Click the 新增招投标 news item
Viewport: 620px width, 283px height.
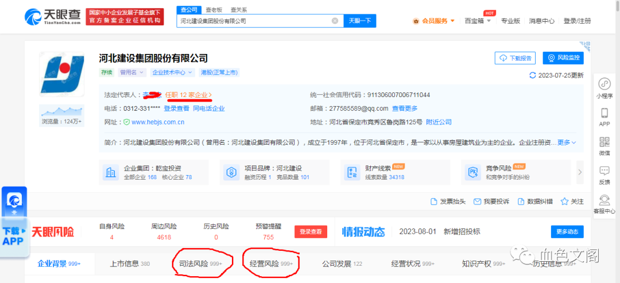462,231
